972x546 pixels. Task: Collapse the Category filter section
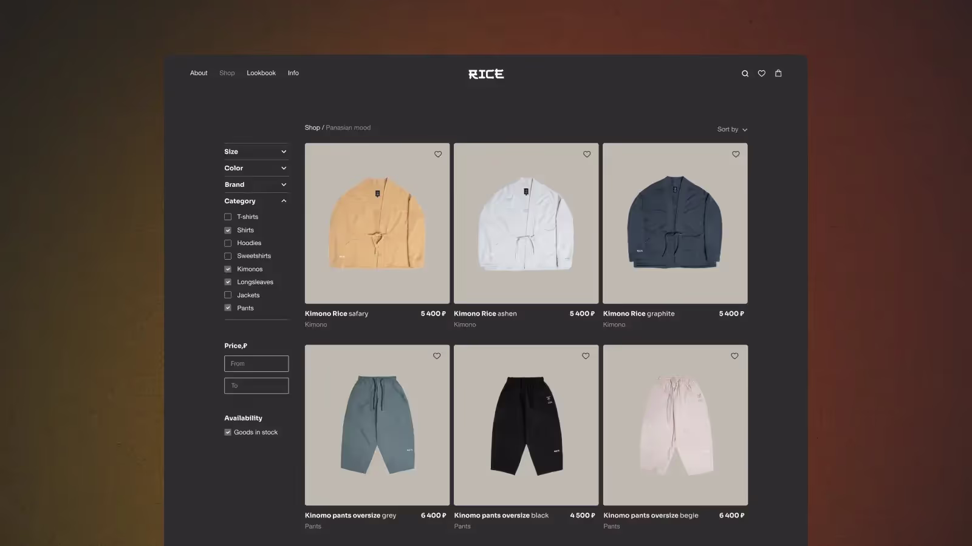click(283, 201)
